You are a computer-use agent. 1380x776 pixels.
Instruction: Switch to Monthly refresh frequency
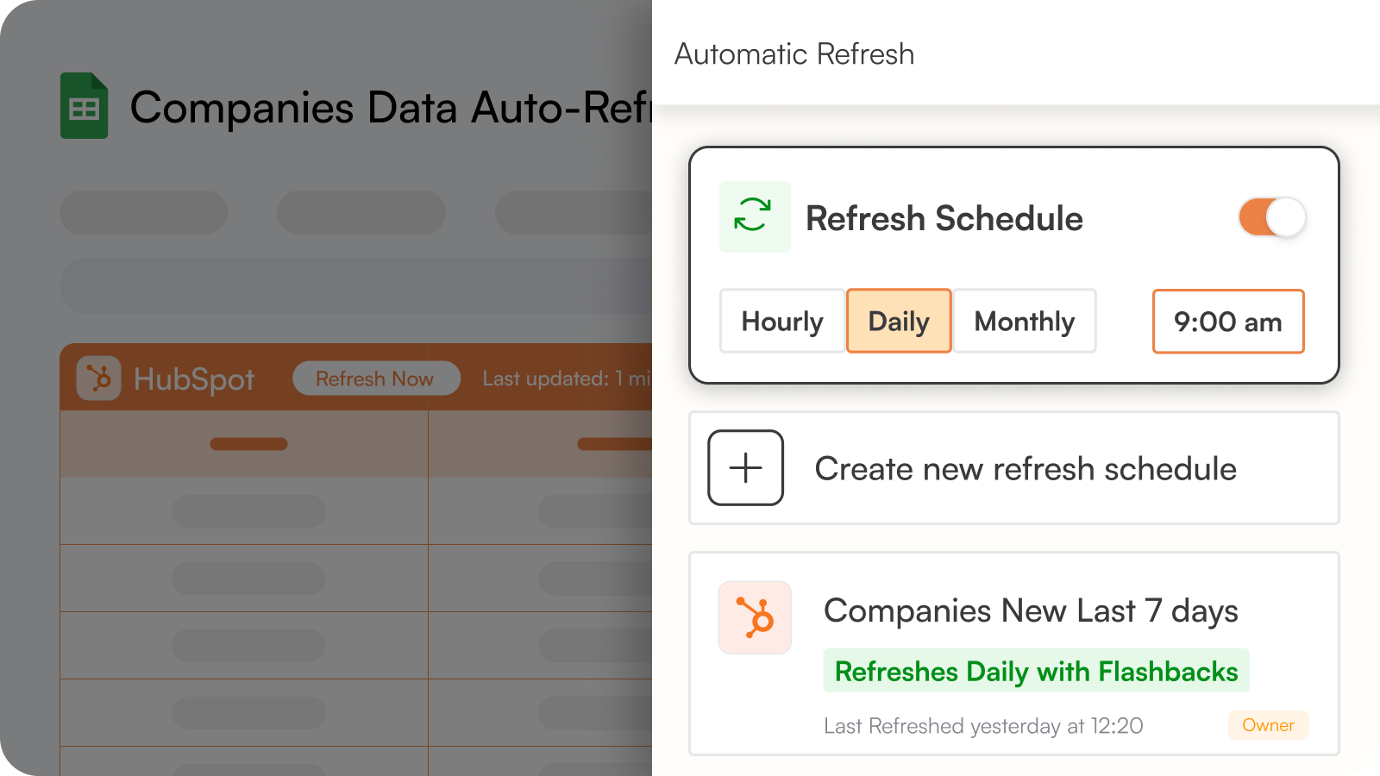point(1024,322)
